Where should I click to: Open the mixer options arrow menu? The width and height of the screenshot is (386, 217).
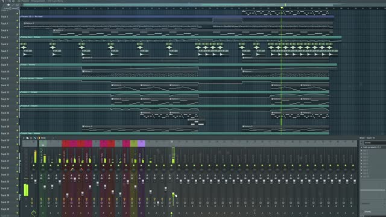coord(24,138)
